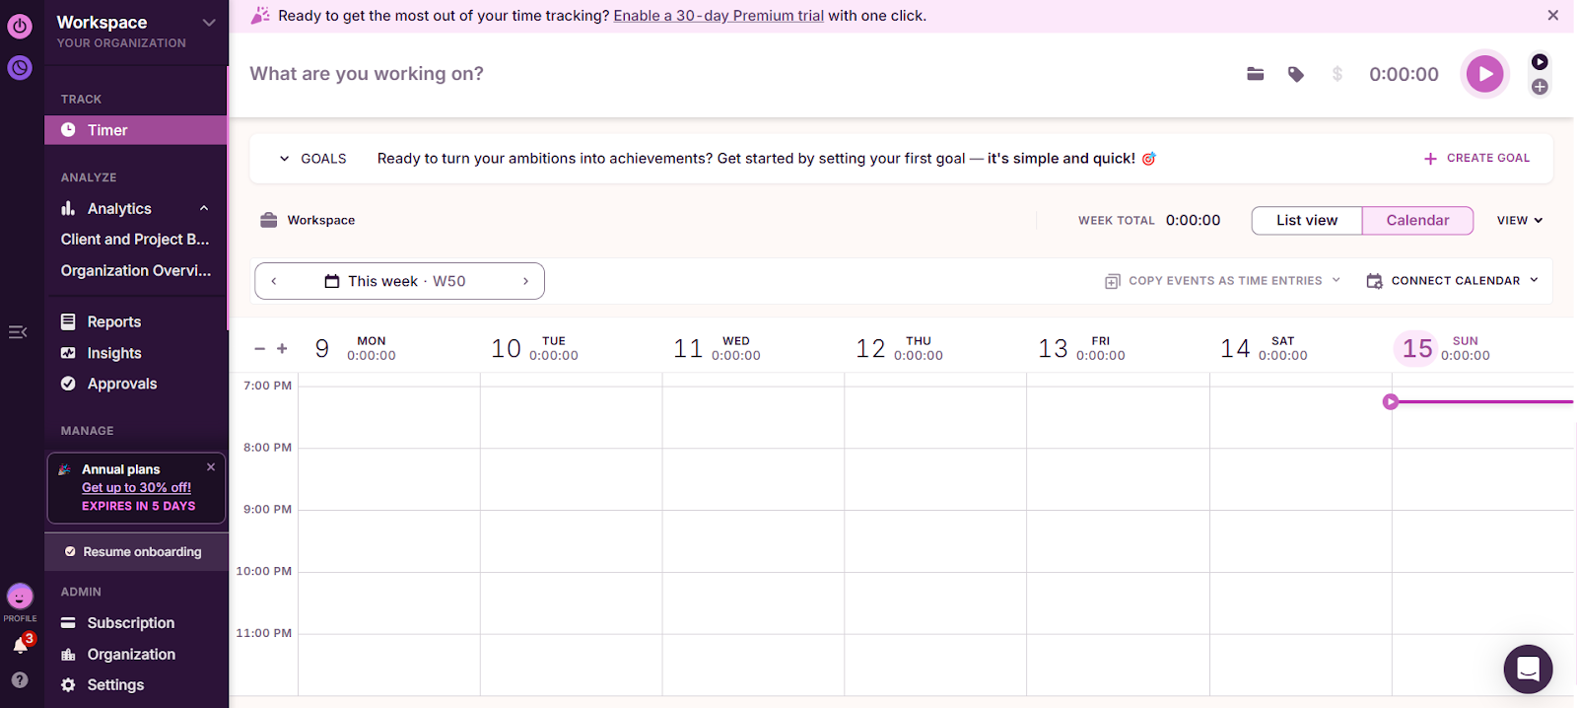This screenshot has width=1577, height=708.
Task: Follow the Get up to 30% off link
Action: click(136, 487)
